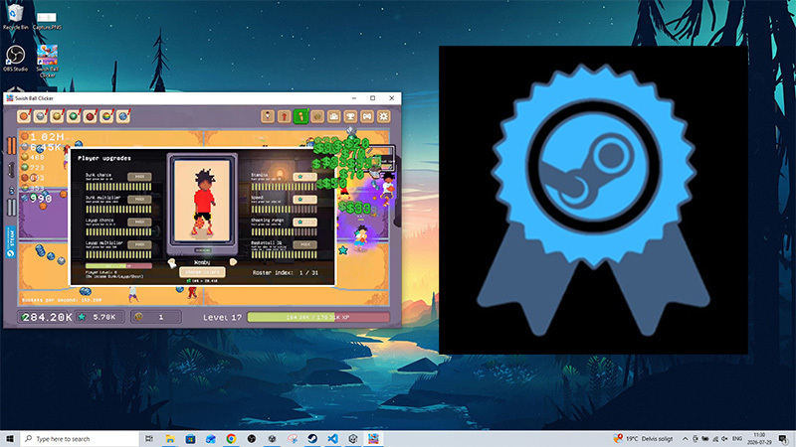Click the highlighted green player upgrades icon
The height and width of the screenshot is (447, 796).
[x=301, y=116]
